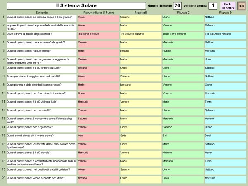
Task: Select question 20 about scoperto per ultimo
Action: [x=42, y=180]
